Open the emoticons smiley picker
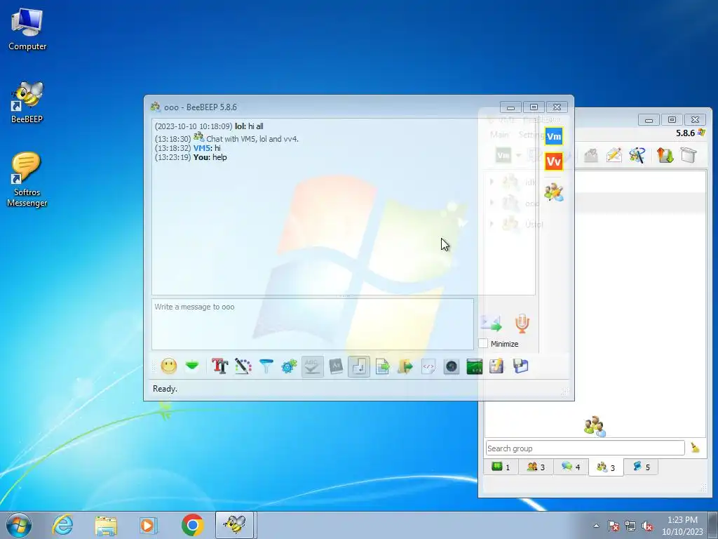Screen dimensions: 718x539 pos(169,366)
